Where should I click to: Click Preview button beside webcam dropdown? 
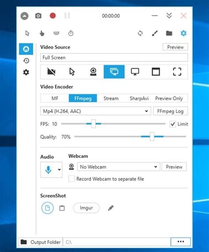[x=174, y=167]
